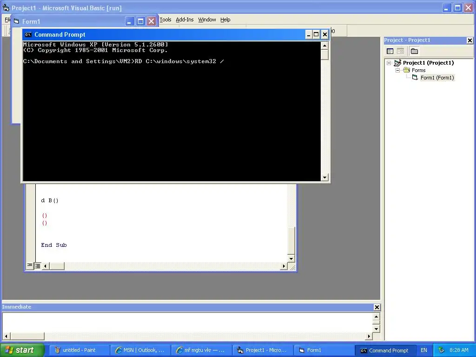This screenshot has width=476, height=357.
Task: Collapse the Project1 (Project1) tree node
Action: [389, 63]
